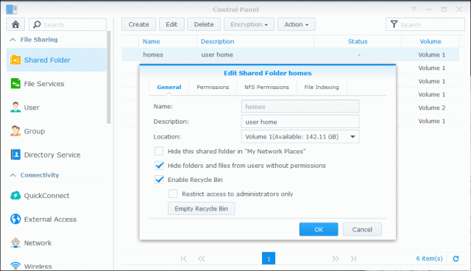Image resolution: width=471 pixels, height=271 pixels.
Task: Sort by Volume column header
Action: (x=431, y=41)
